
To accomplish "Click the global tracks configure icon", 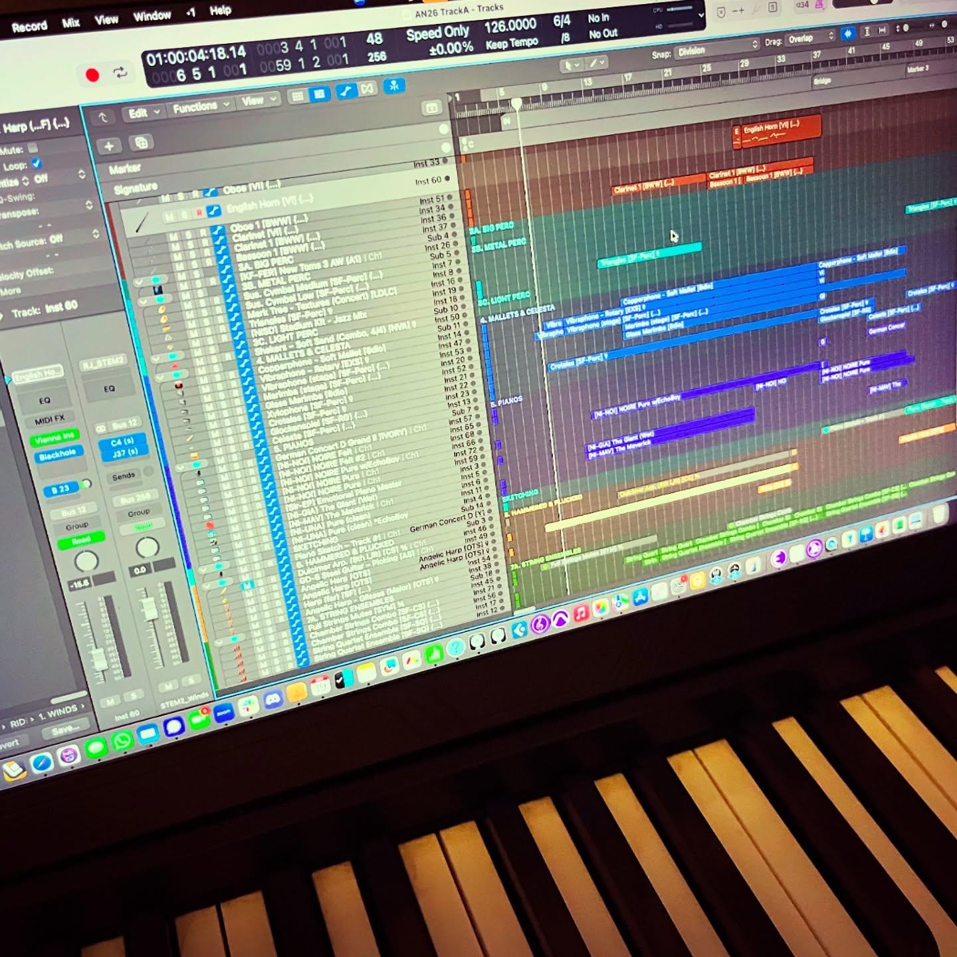I will pyautogui.click(x=432, y=108).
